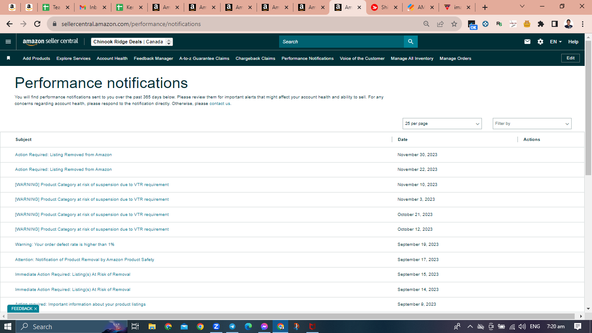Open Add Products in the nav bar

pyautogui.click(x=36, y=58)
